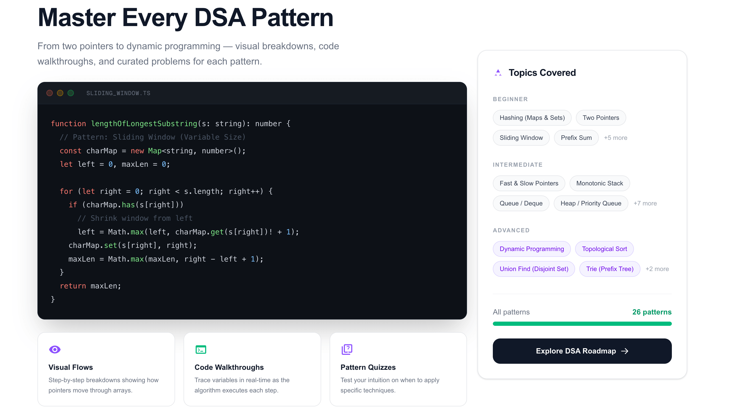The width and height of the screenshot is (742, 413).
Task: Open the Code Walkthroughs card title
Action: [x=229, y=367]
